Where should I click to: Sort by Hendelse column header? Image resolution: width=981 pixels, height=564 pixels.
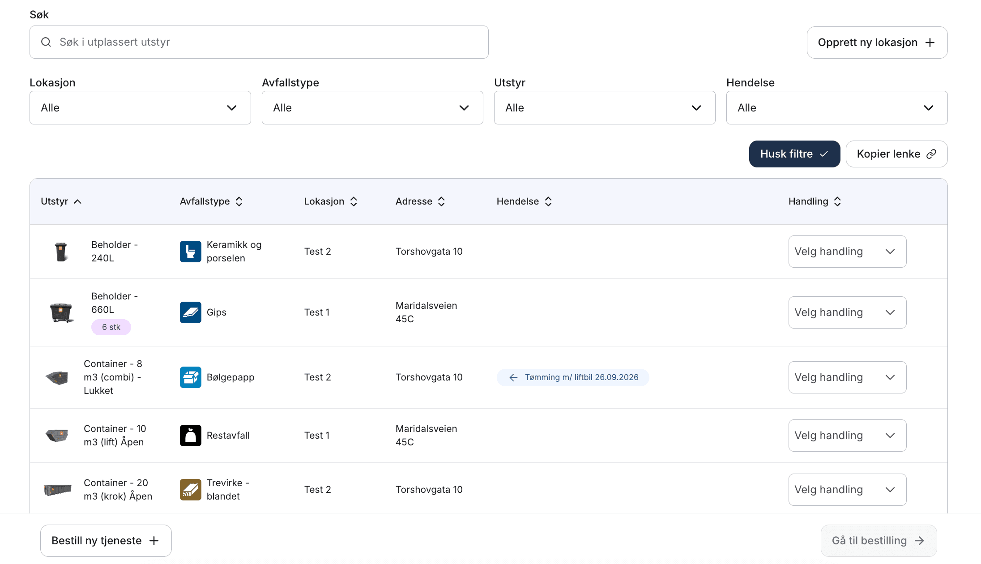(x=524, y=201)
